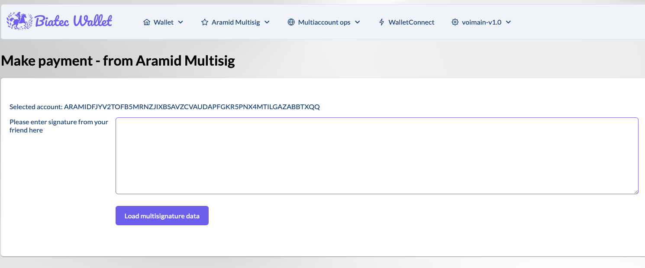Click the globe icon for Multiaccount ops
Screen dimensions: 645x268
pos(291,22)
